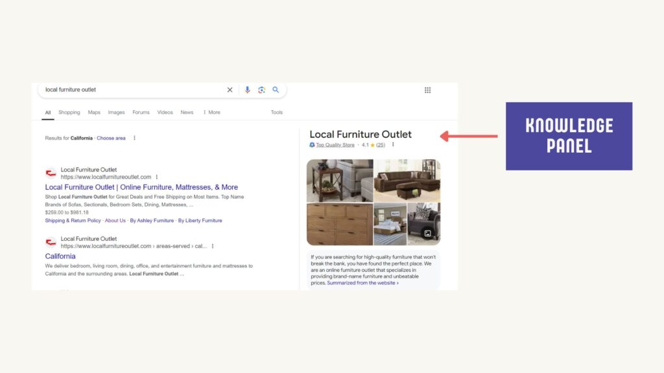664x373 pixels.
Task: Open the dark armchair with pillow photo
Action: point(424,224)
